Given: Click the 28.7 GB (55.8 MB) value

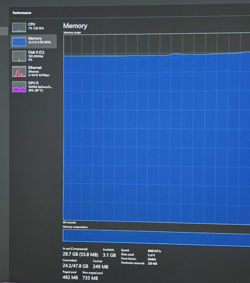Looking at the screenshot, I should [x=80, y=254].
